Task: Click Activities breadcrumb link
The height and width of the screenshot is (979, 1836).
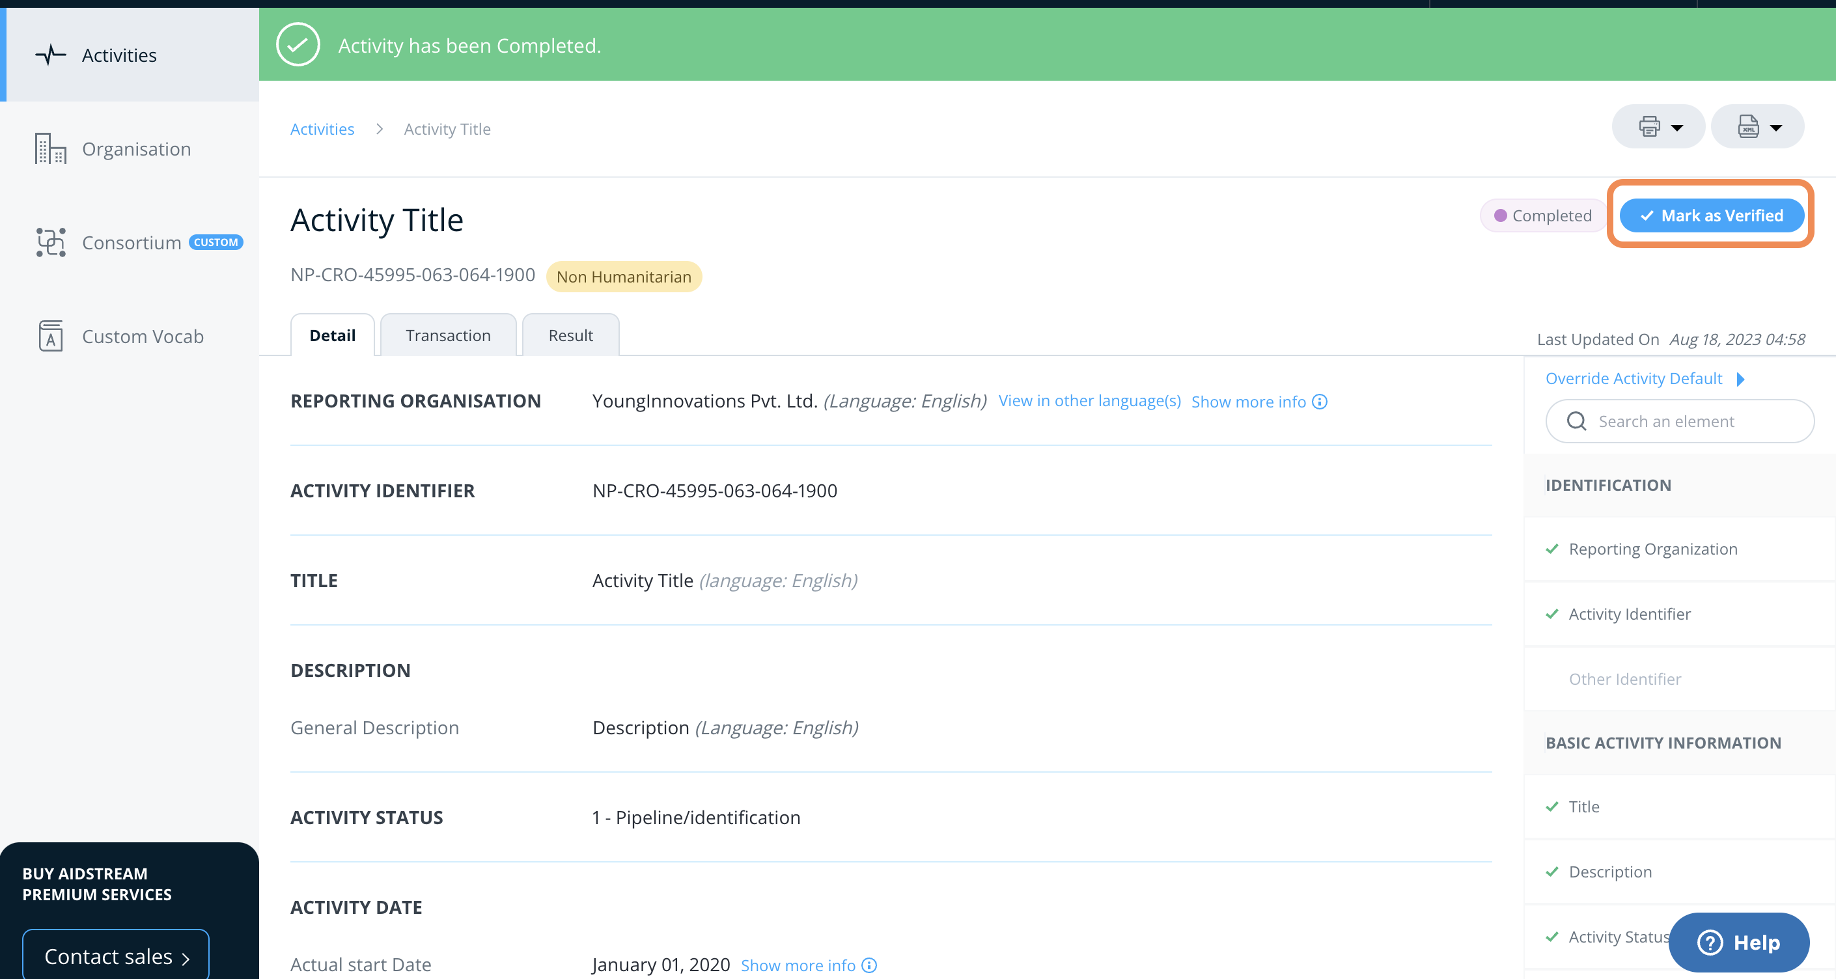Action: click(322, 129)
